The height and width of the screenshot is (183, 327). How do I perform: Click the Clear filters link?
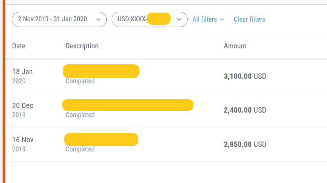tap(250, 19)
